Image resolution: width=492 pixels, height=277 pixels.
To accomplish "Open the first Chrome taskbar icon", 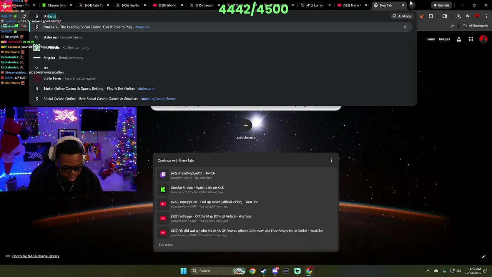I will [252, 271].
